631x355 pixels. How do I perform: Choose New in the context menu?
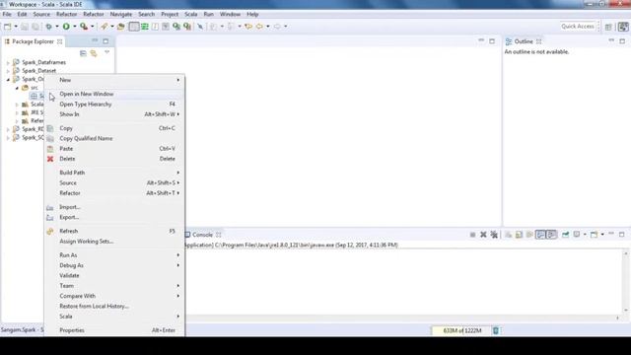click(x=114, y=80)
